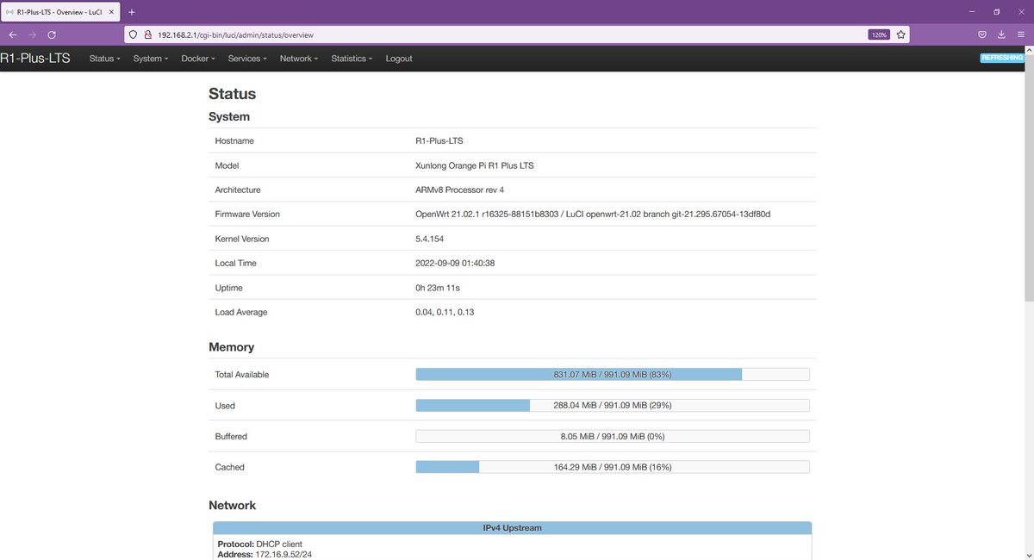Viewport: 1034px width, 560px height.
Task: Click uptime value 0h 23m 11s
Action: pos(438,288)
